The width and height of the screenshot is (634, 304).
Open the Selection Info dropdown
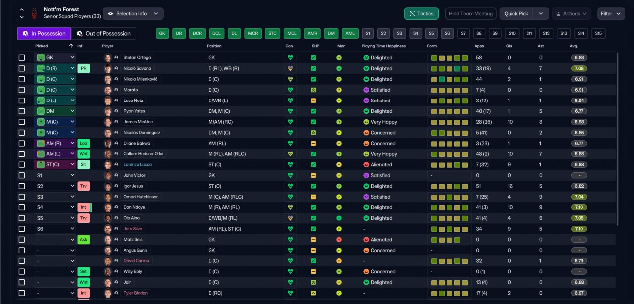(x=133, y=14)
